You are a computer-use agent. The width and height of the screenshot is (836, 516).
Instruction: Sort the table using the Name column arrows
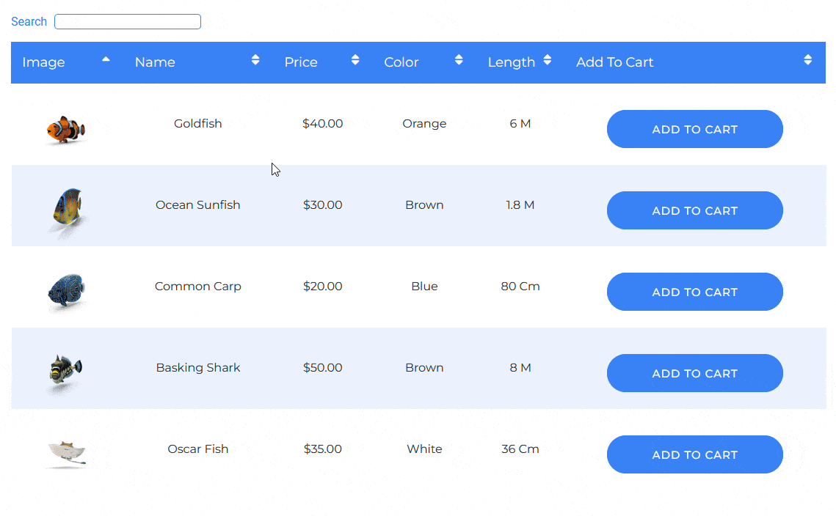[x=255, y=62]
